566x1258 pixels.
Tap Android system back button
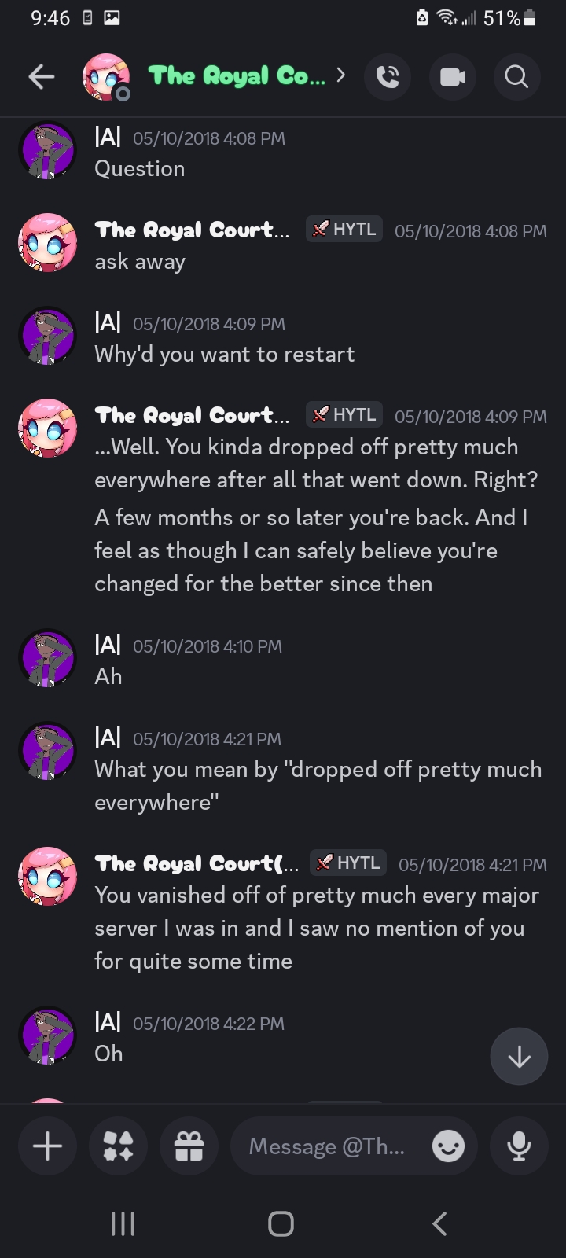(440, 1223)
